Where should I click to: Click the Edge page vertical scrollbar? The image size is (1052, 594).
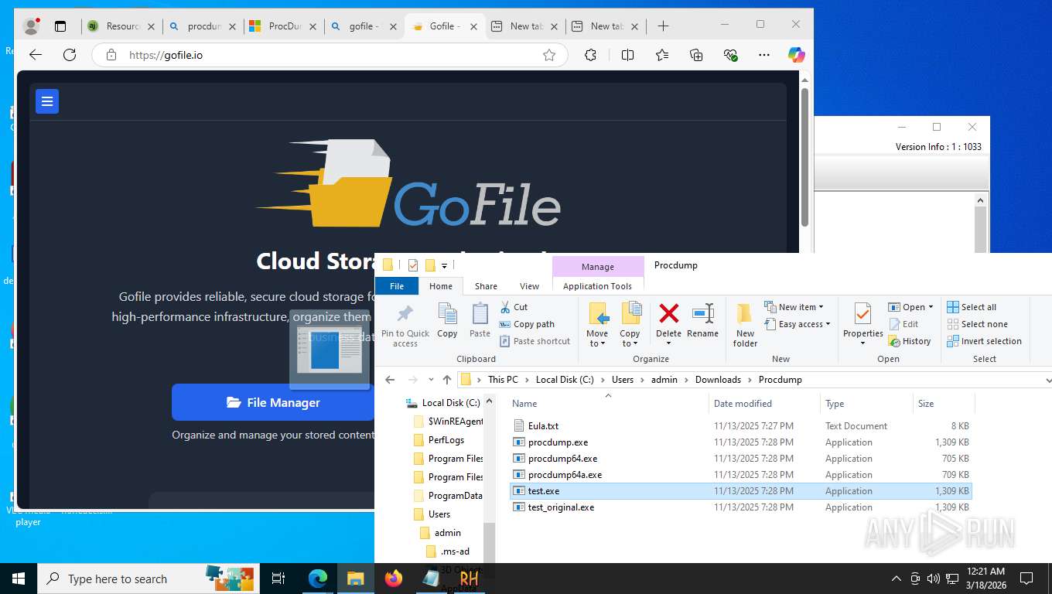804,157
